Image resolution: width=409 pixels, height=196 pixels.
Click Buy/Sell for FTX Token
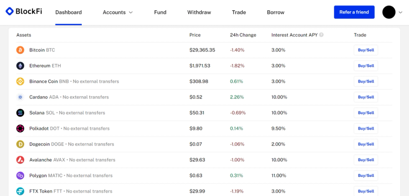point(366,191)
